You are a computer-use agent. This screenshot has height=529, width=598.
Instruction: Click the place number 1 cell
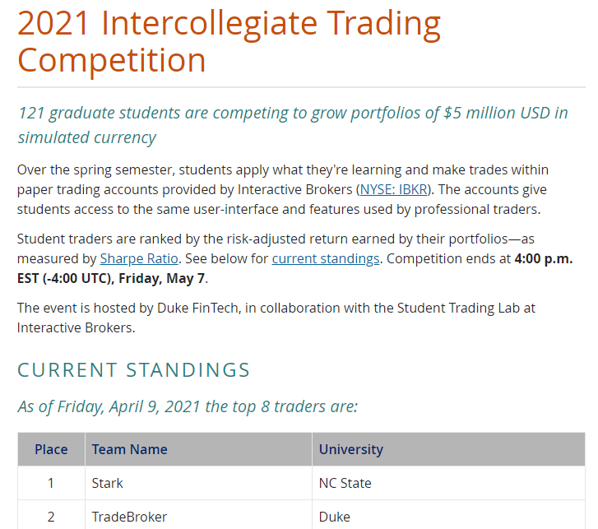pyautogui.click(x=51, y=483)
